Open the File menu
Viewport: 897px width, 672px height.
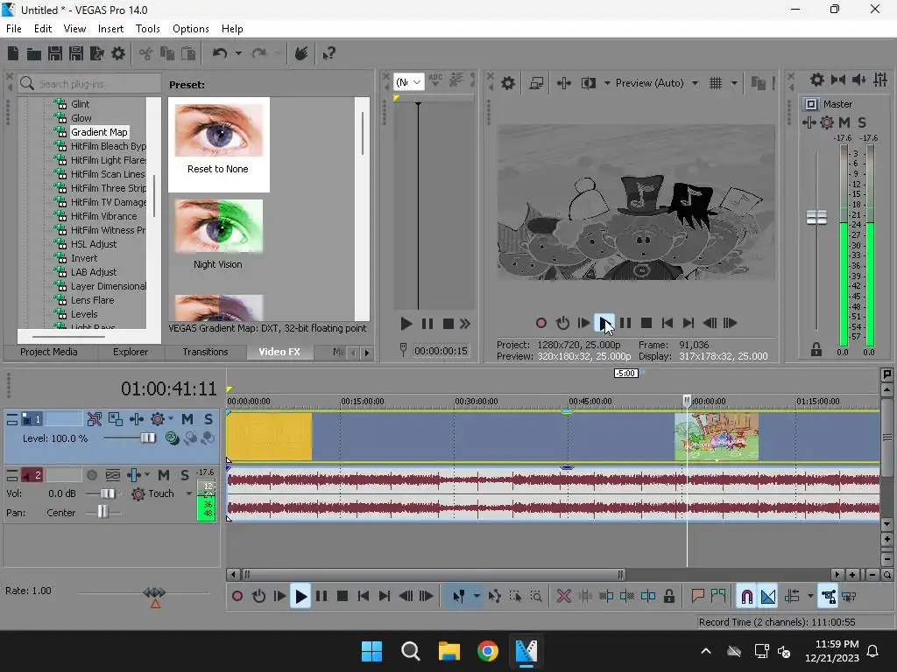(14, 29)
